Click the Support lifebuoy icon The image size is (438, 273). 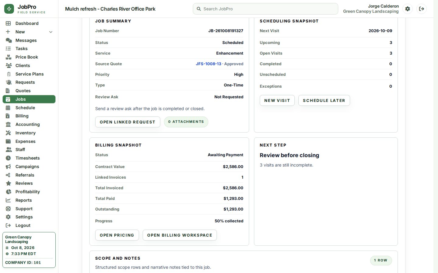(x=8, y=209)
